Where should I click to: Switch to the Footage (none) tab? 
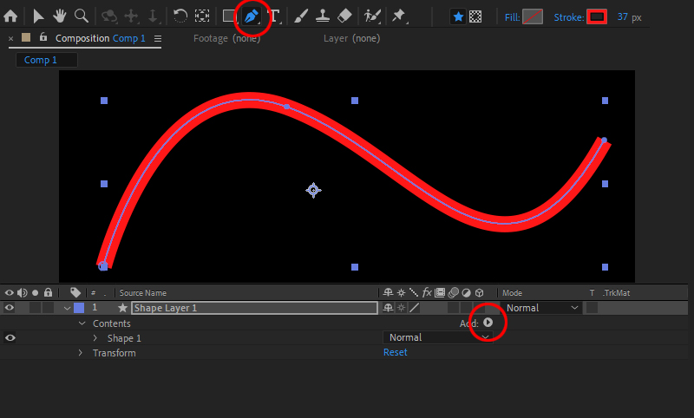pyautogui.click(x=226, y=38)
